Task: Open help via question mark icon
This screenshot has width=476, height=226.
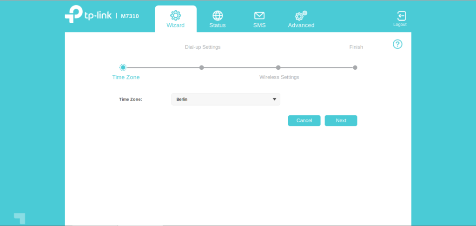Action: click(397, 44)
